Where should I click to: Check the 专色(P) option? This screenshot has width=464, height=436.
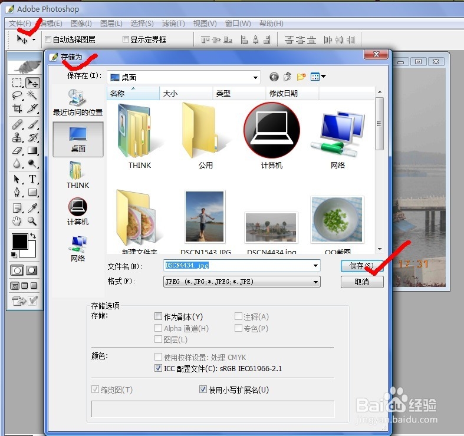(x=238, y=328)
